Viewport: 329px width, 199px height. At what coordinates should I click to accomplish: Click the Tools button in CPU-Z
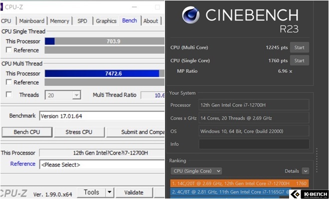tap(92, 192)
